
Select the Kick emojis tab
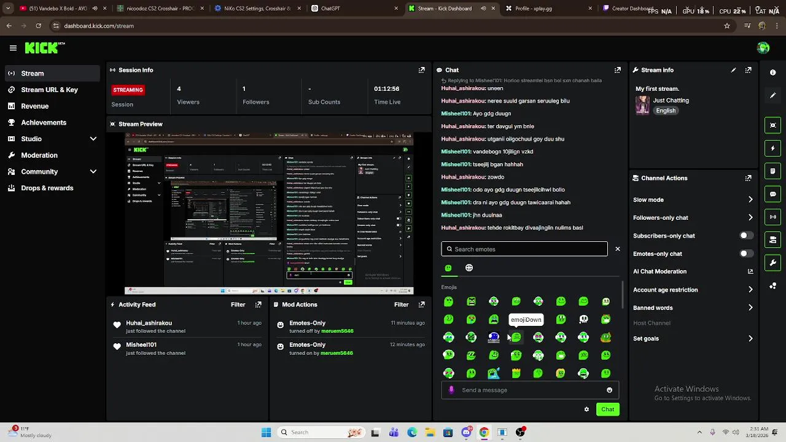point(448,268)
